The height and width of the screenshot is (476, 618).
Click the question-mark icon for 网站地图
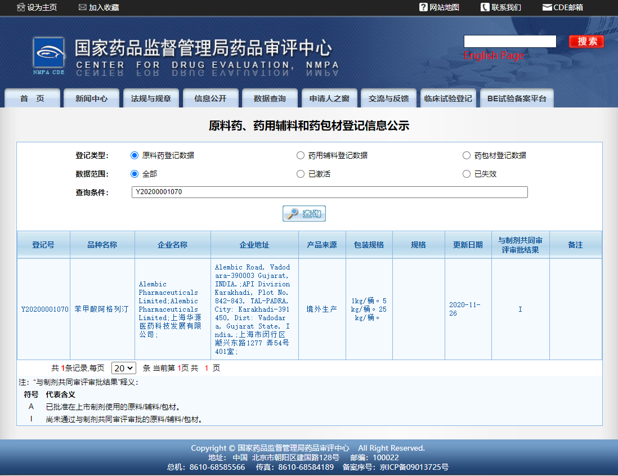coord(423,7)
